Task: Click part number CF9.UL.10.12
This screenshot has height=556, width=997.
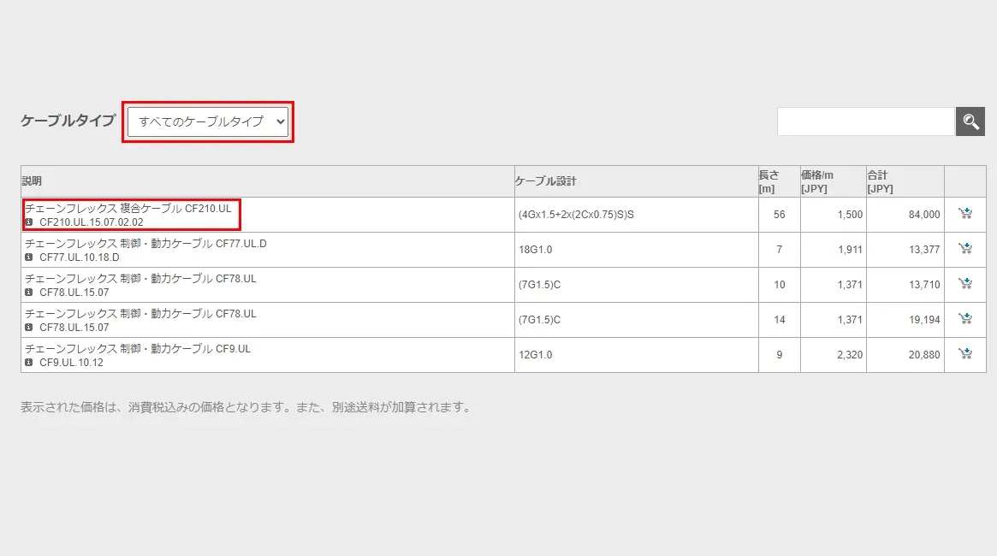Action: click(x=71, y=362)
